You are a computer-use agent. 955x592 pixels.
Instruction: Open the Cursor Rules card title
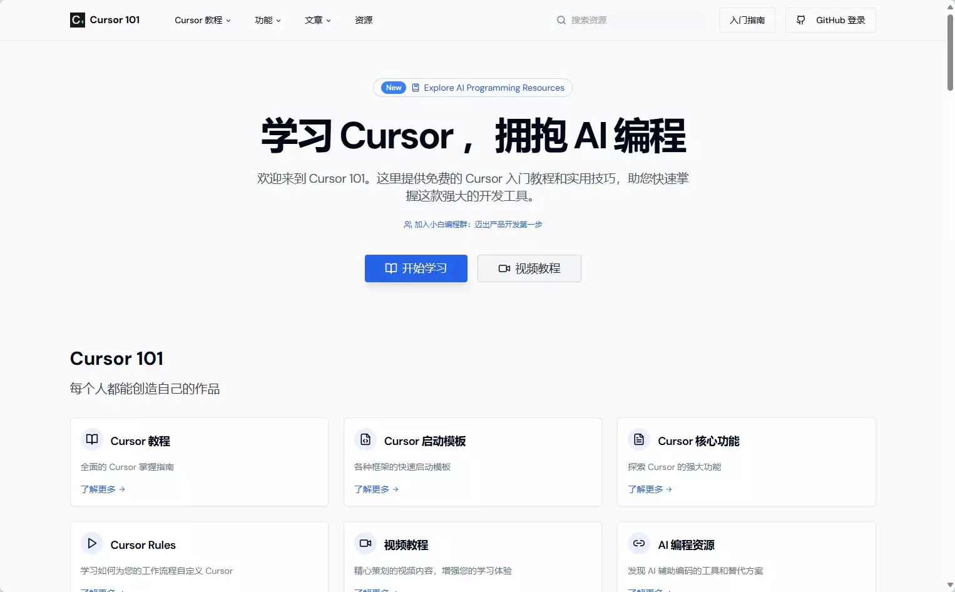(143, 545)
